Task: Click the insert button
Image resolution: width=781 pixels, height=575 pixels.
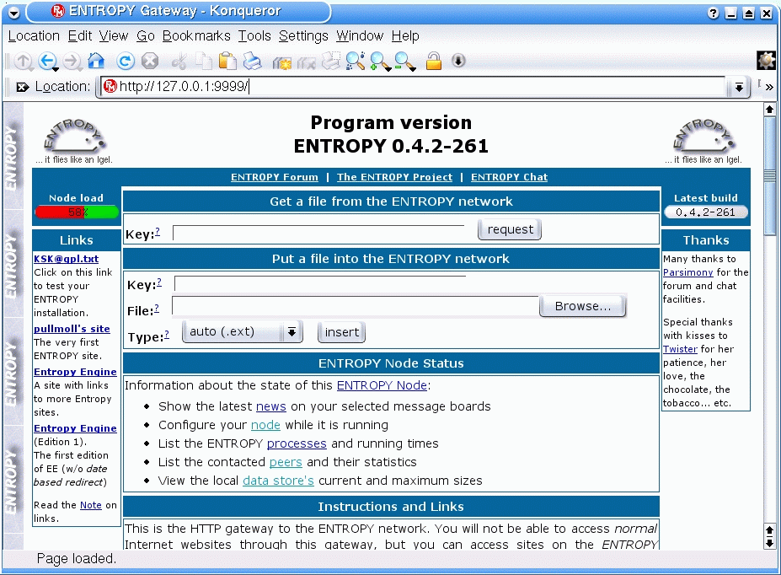Action: click(x=342, y=332)
